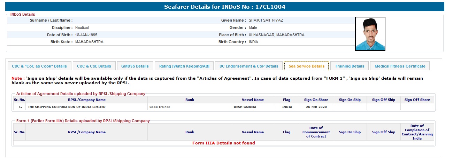Screen dimensions: 453x158
Task: Open Medical Fitness Certificate tab
Action: pyautogui.click(x=400, y=66)
